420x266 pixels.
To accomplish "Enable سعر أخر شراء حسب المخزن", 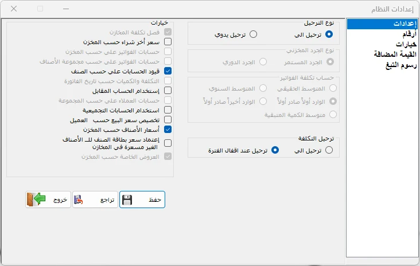I will tap(168, 42).
